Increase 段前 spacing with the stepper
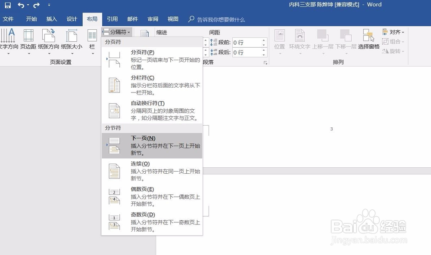 (264, 39)
